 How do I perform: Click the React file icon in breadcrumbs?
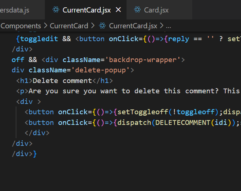coord(103,26)
